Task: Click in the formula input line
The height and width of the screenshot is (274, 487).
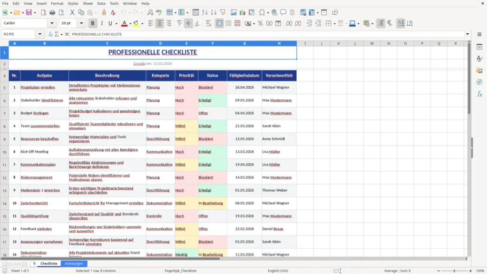Action: pyautogui.click(x=267, y=34)
